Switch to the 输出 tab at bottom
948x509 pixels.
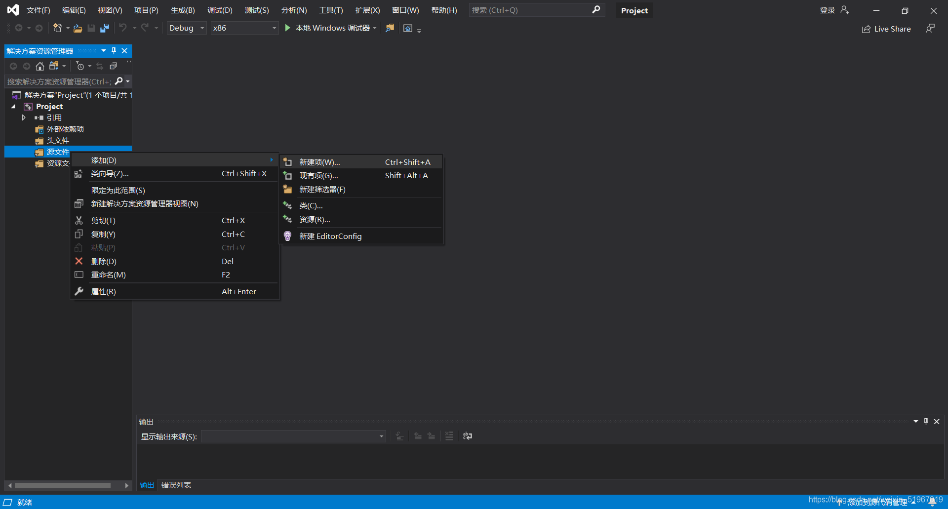coord(147,485)
